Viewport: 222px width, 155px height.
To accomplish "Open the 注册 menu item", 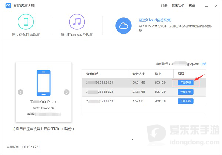I will (x=164, y=6).
